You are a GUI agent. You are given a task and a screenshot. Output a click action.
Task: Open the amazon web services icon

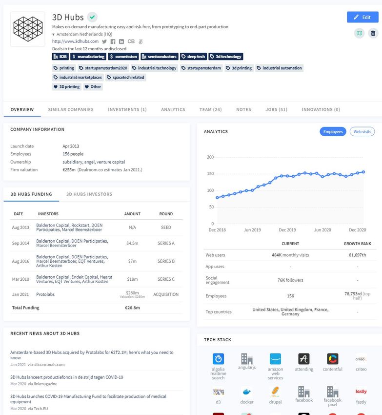[275, 359]
